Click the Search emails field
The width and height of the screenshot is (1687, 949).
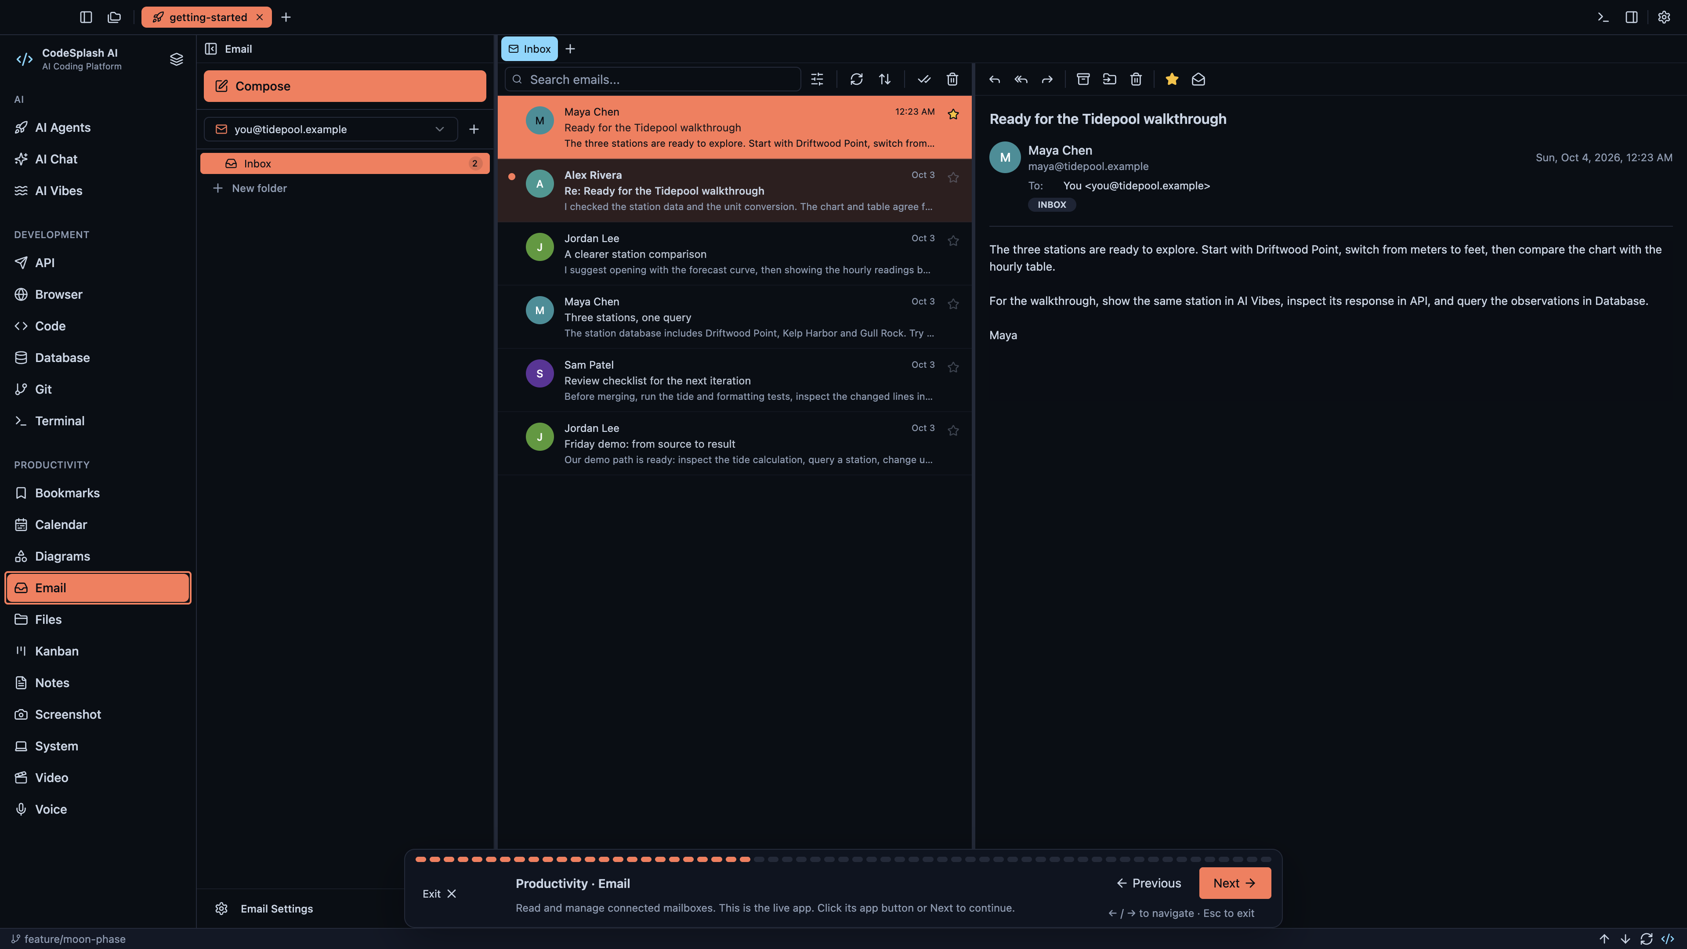653,79
